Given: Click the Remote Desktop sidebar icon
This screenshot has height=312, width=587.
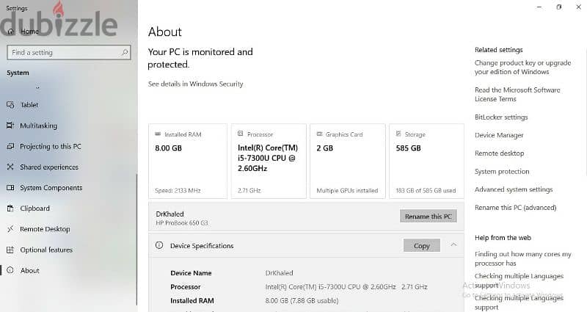Looking at the screenshot, I should coord(10,229).
